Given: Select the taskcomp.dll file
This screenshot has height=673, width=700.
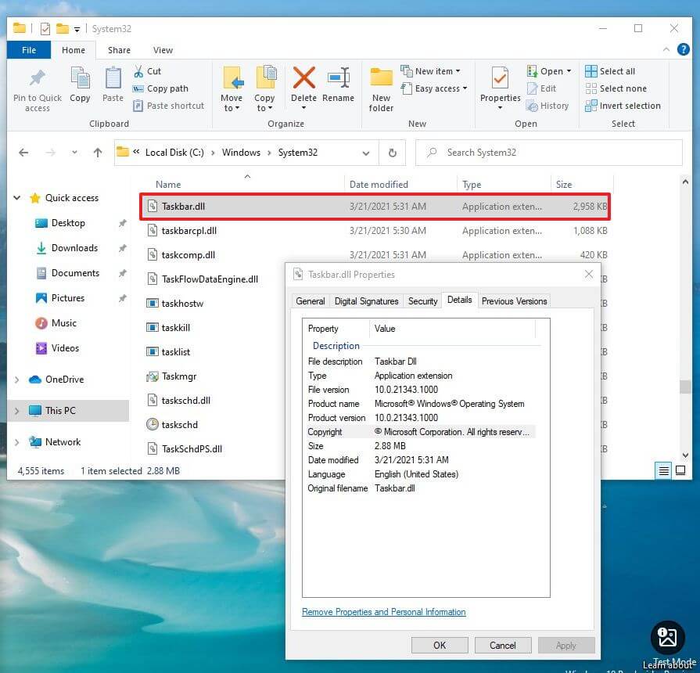Looking at the screenshot, I should [x=188, y=255].
